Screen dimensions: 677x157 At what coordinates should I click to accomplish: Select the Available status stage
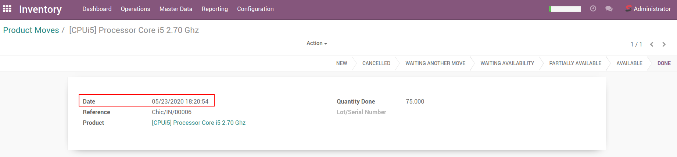click(x=629, y=63)
